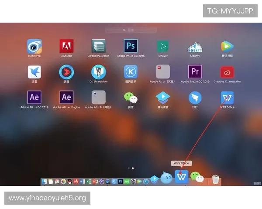Launch iMovie star icon from the Dock

101,181
